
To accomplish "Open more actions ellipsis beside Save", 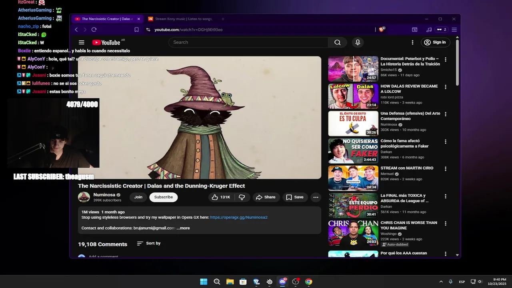I will coord(316,197).
